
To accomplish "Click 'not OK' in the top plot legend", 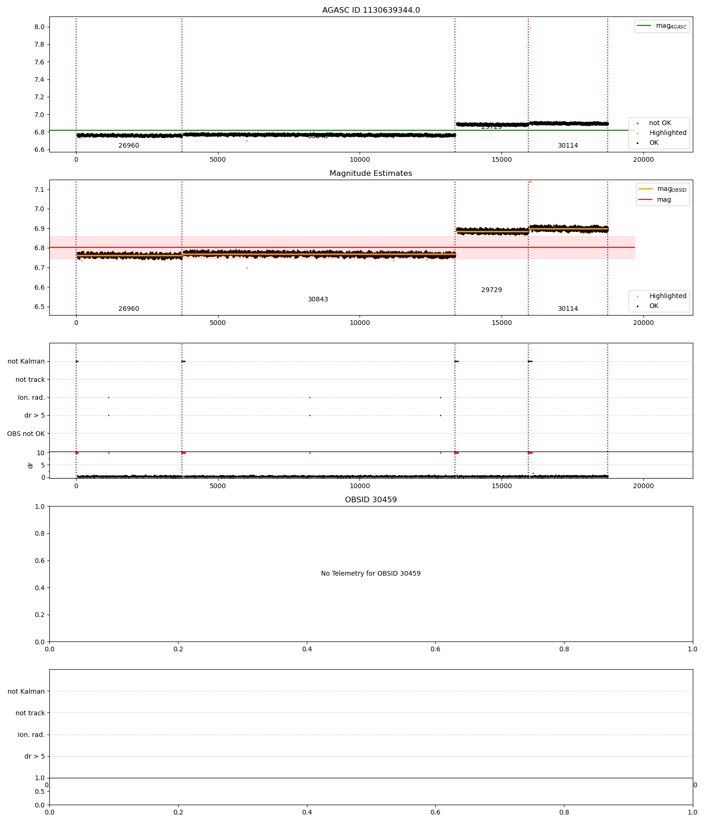I will (x=660, y=123).
